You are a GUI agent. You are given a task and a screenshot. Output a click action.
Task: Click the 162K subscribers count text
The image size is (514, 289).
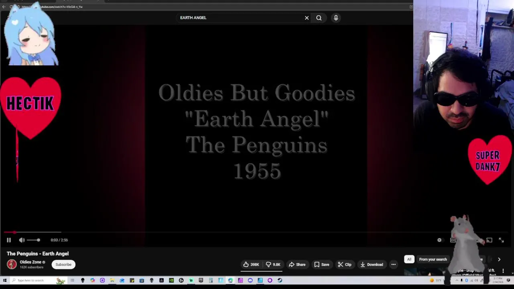point(31,267)
